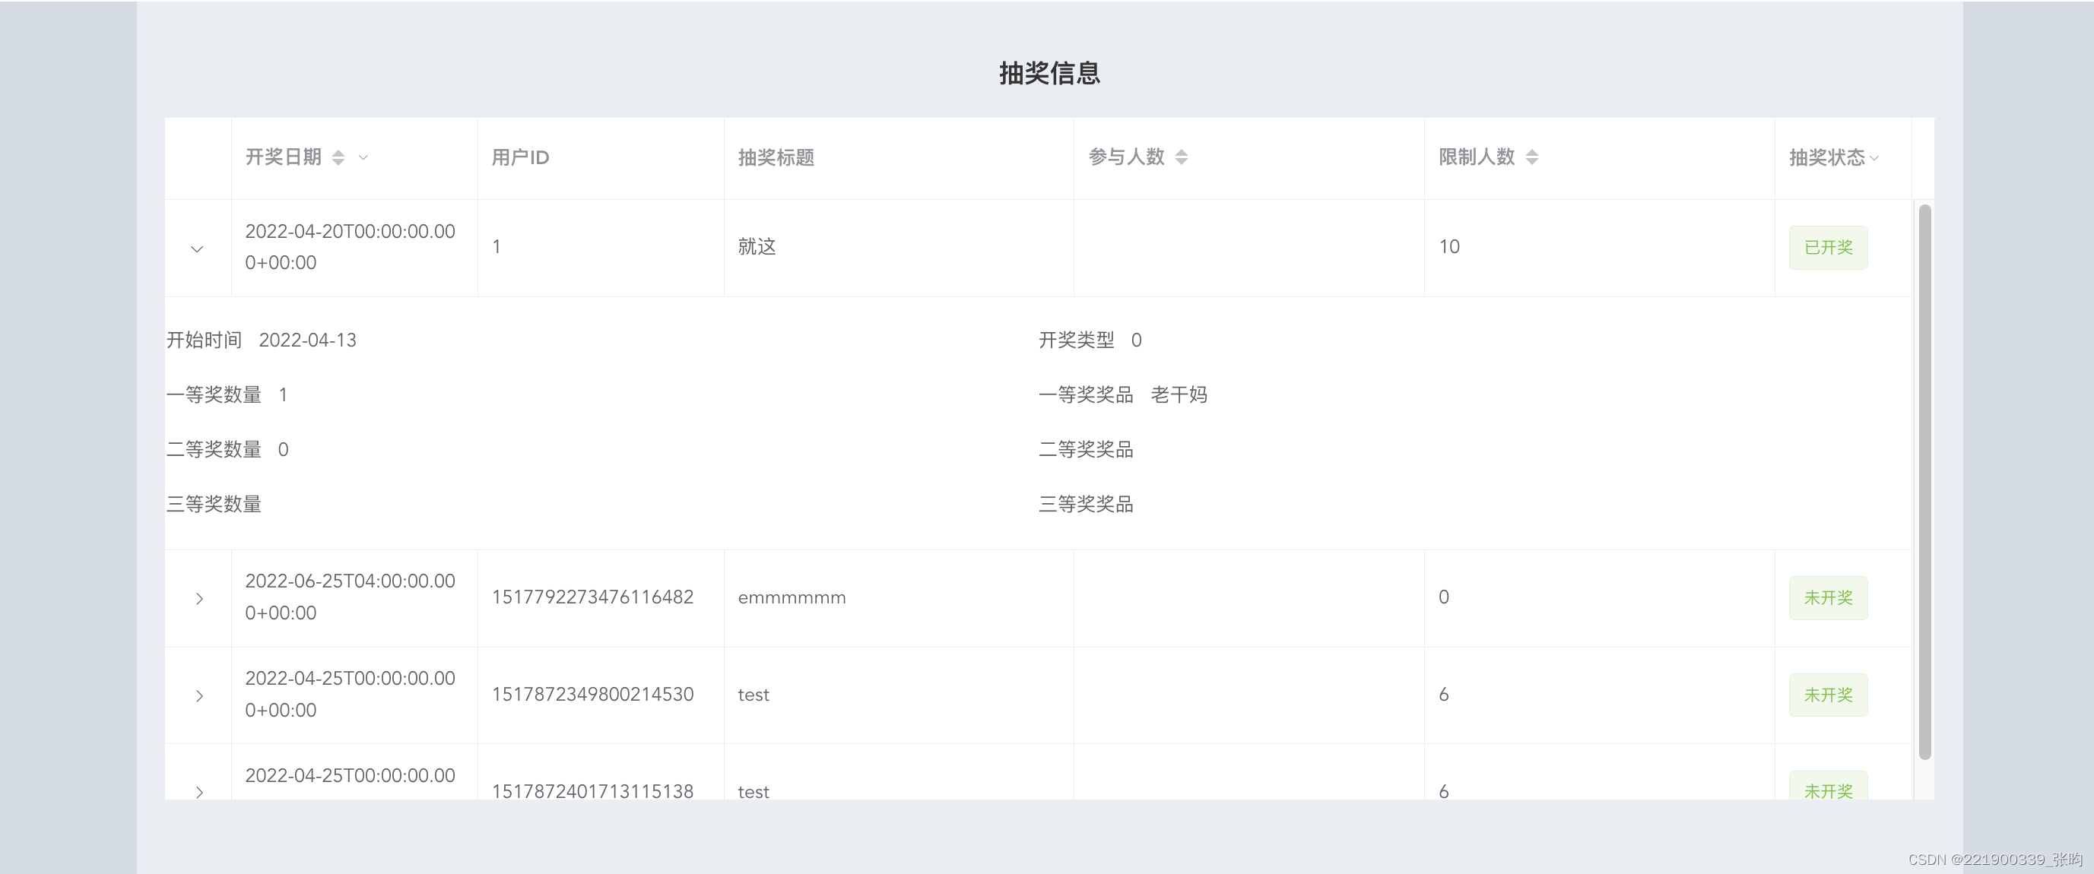The width and height of the screenshot is (2094, 874).
Task: Open the 抽奖状态 filter icon
Action: click(x=1873, y=159)
